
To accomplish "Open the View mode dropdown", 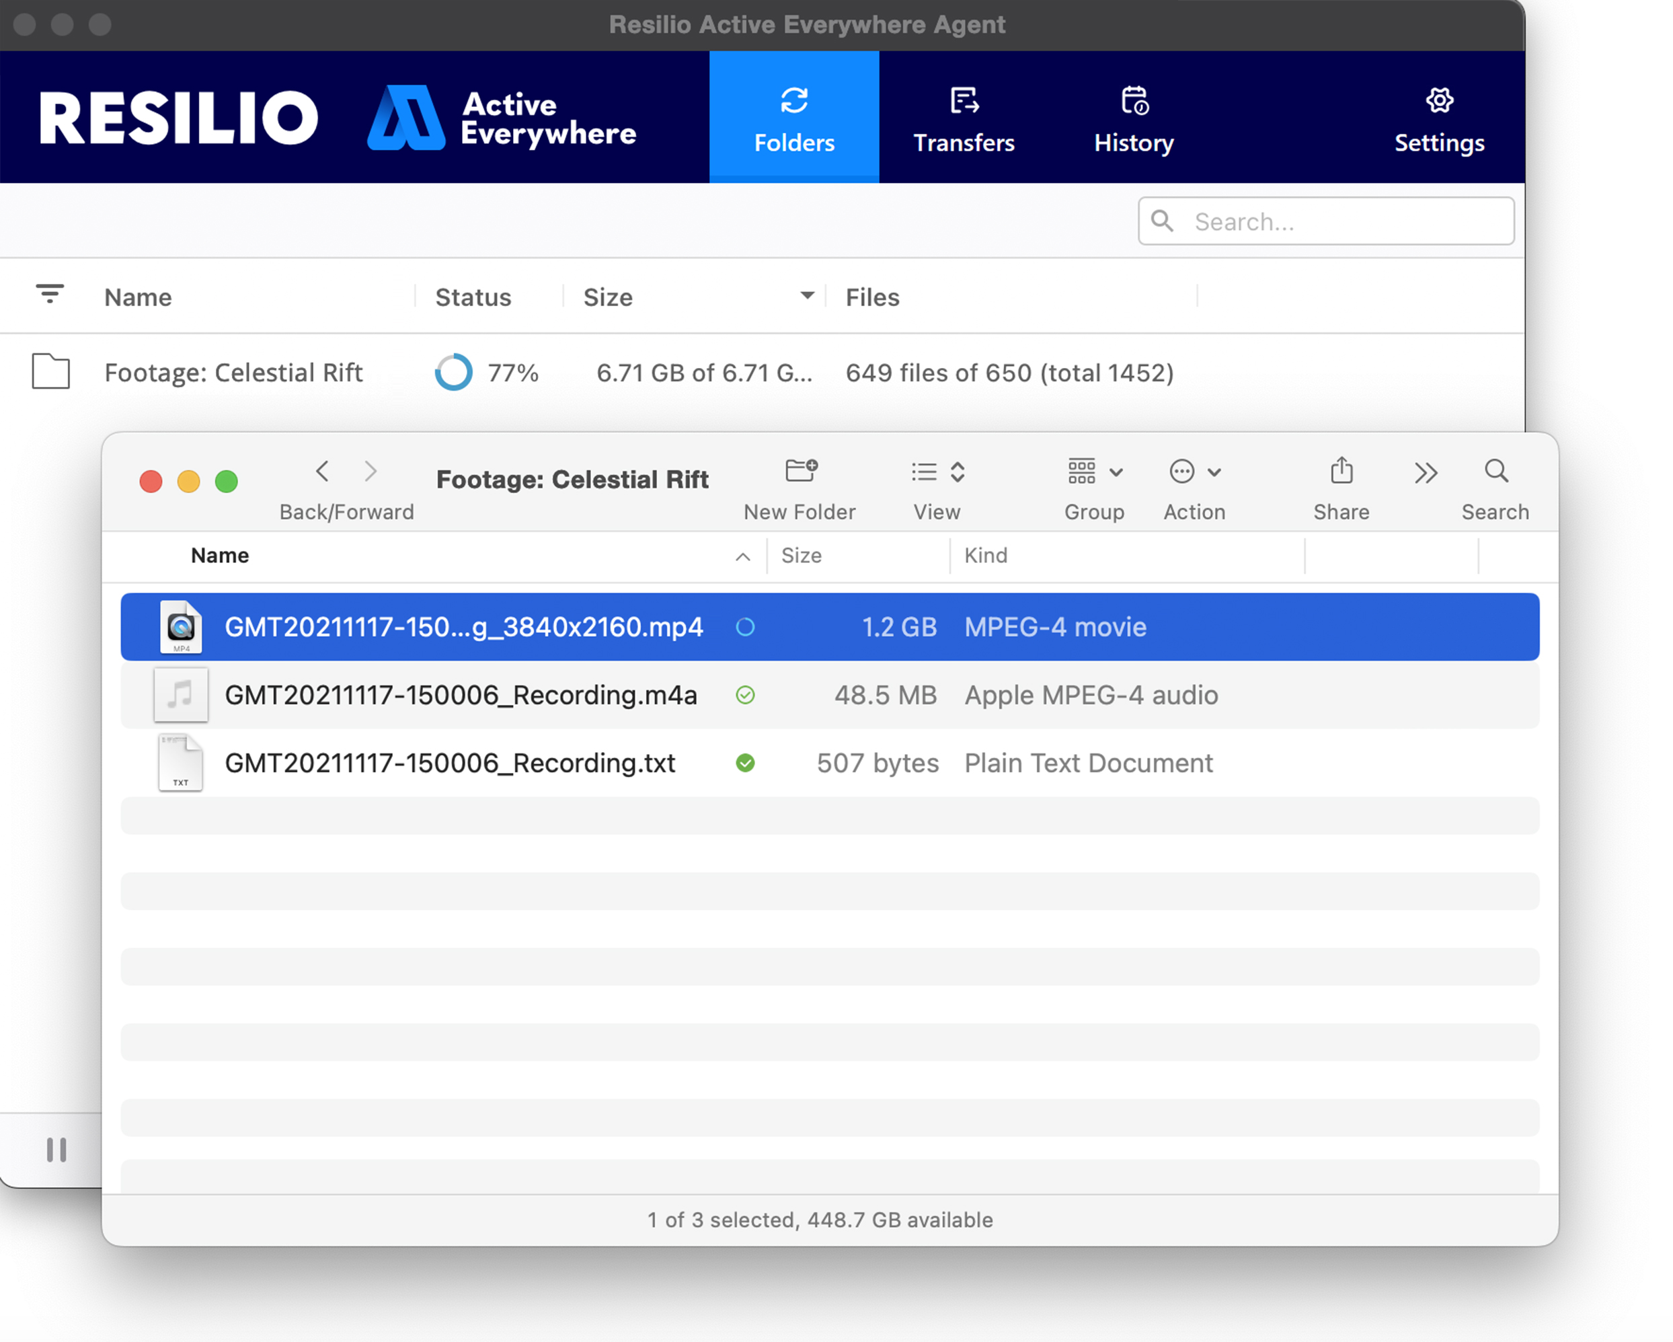I will click(x=937, y=472).
